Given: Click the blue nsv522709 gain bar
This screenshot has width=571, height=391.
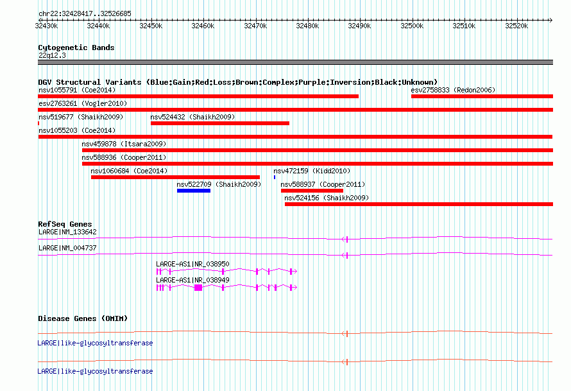Looking at the screenshot, I should click(x=194, y=191).
